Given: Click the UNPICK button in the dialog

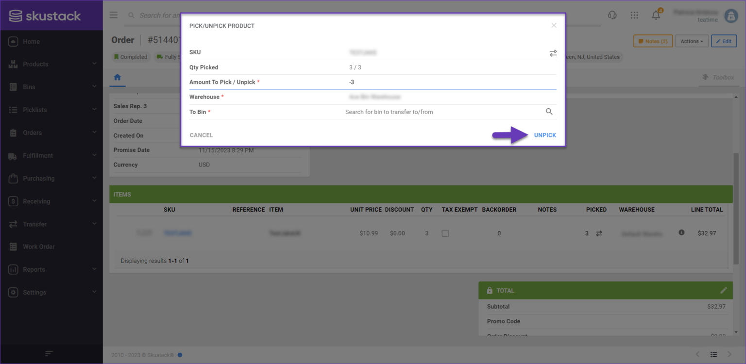Looking at the screenshot, I should click(x=544, y=135).
